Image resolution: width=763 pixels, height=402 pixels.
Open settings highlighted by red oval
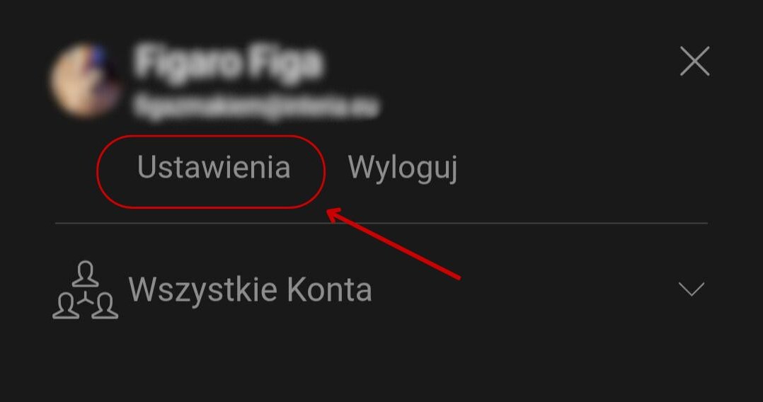point(214,168)
